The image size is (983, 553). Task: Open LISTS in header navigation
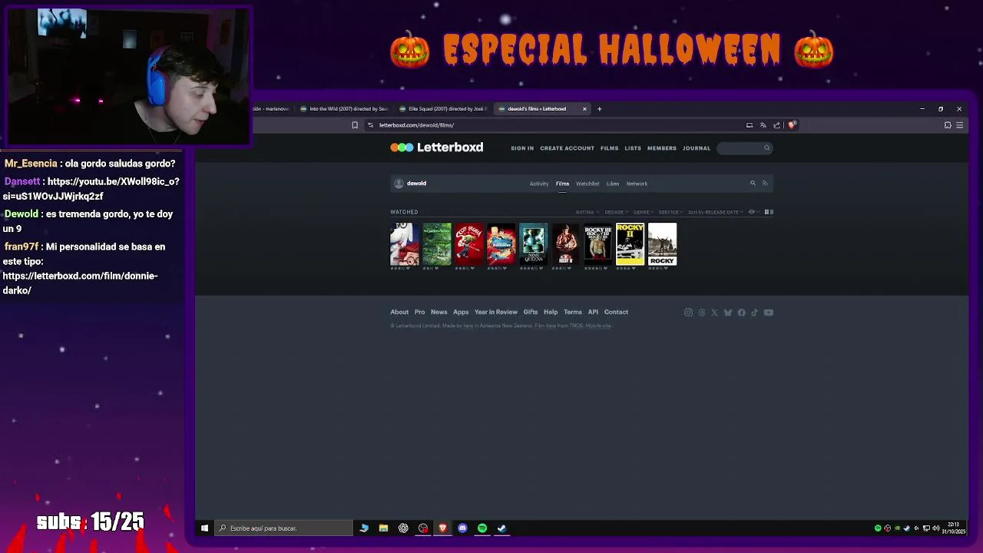coord(633,148)
